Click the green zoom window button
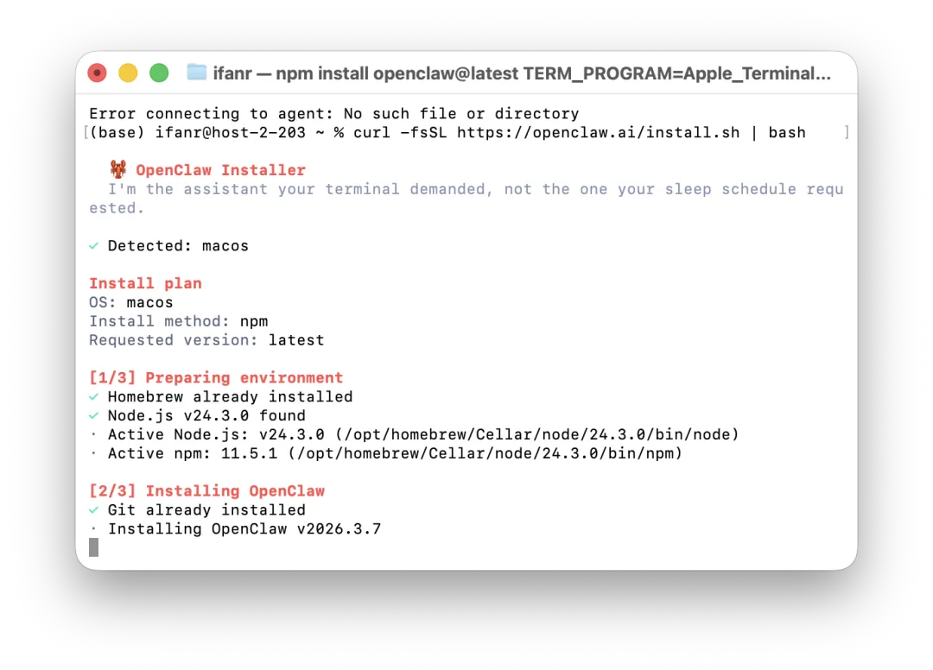Viewport: 933px width, 670px height. click(x=159, y=73)
